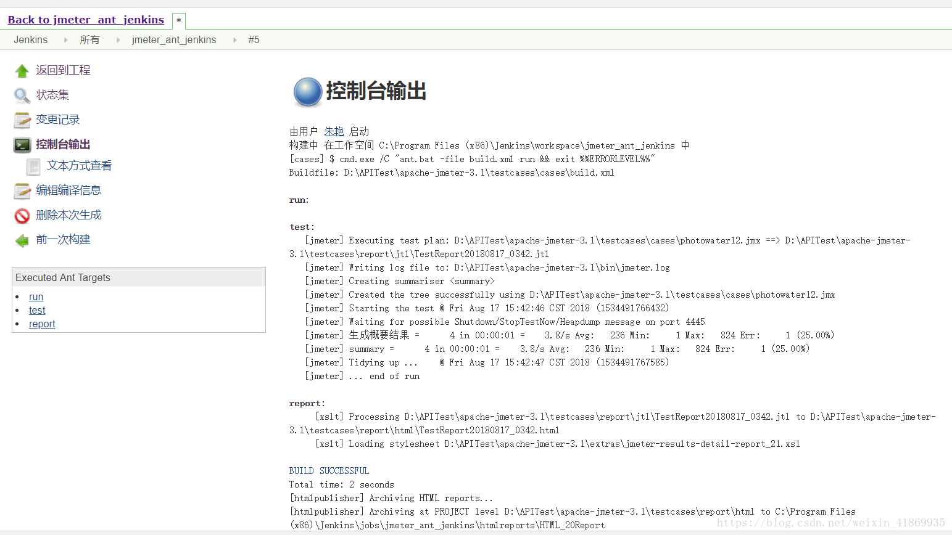The image size is (952, 535).
Task: Click the '[jmeter] 生成概要结果' summary line
Action: click(x=569, y=335)
